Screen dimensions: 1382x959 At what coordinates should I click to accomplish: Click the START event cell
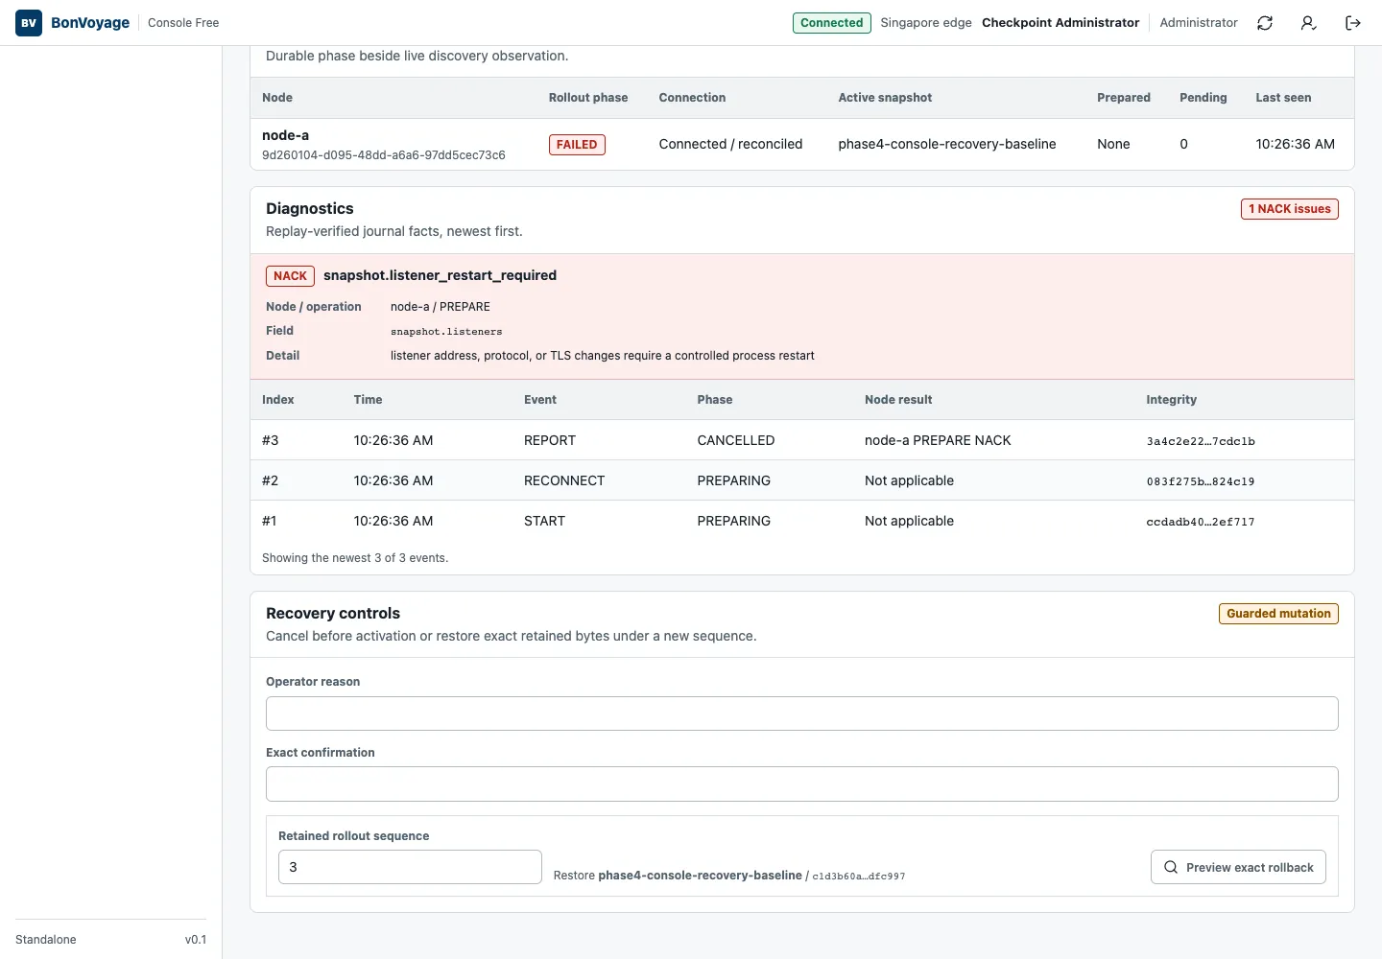tap(544, 521)
